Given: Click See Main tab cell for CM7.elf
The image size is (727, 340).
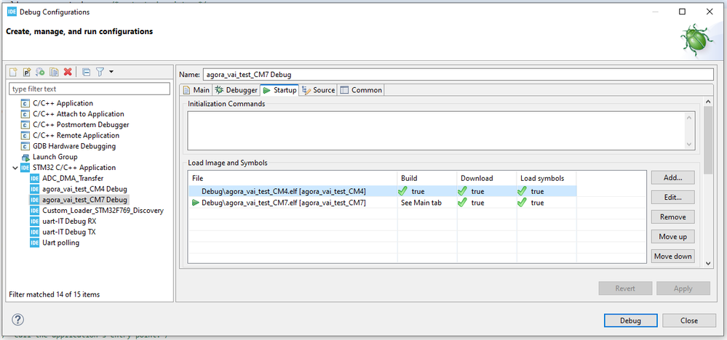Looking at the screenshot, I should pos(427,203).
